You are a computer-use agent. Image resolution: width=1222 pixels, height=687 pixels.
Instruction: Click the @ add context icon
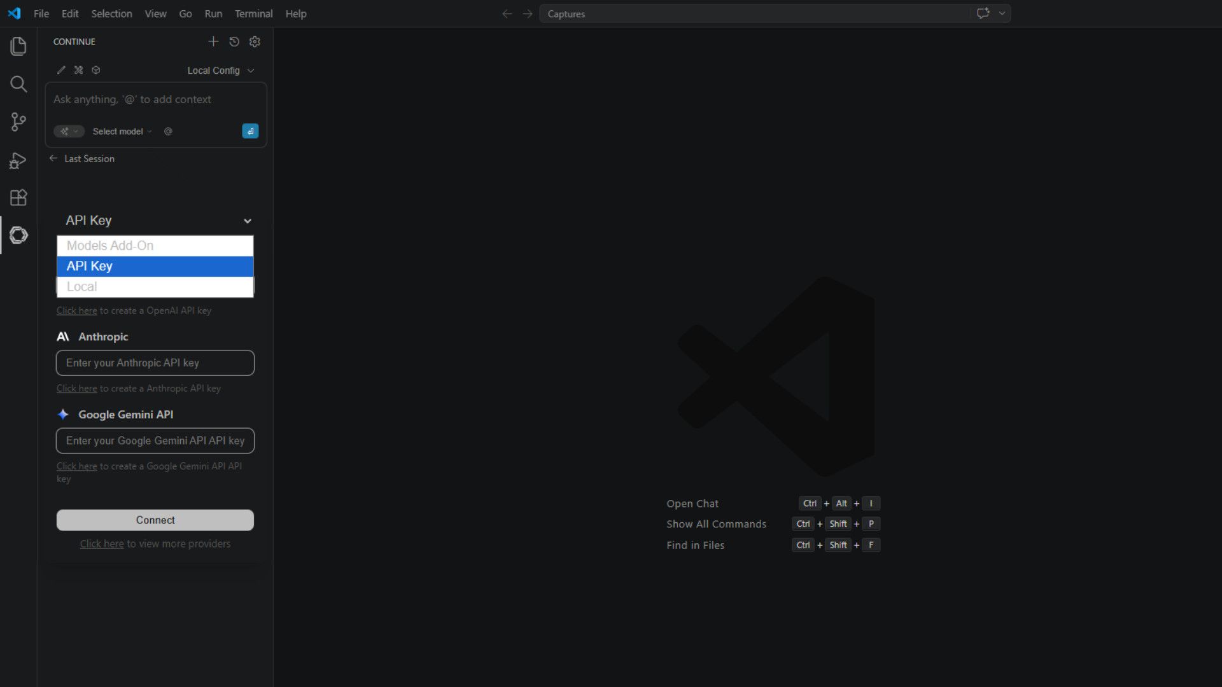coord(168,131)
